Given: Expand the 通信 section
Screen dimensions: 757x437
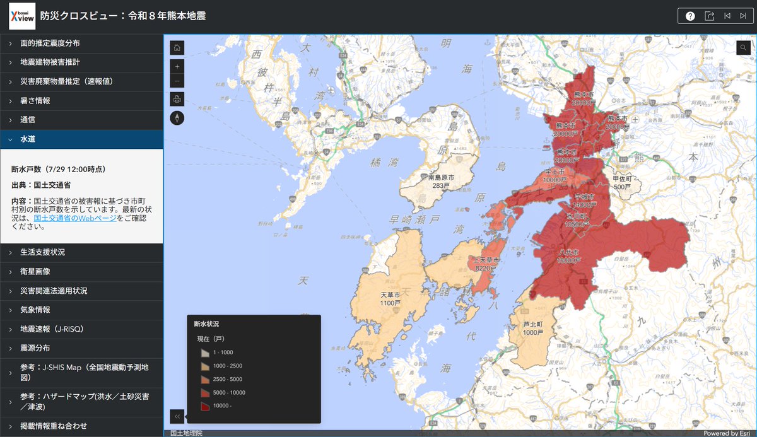Looking at the screenshot, I should coord(81,120).
